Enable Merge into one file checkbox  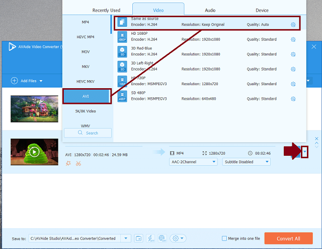224,238
